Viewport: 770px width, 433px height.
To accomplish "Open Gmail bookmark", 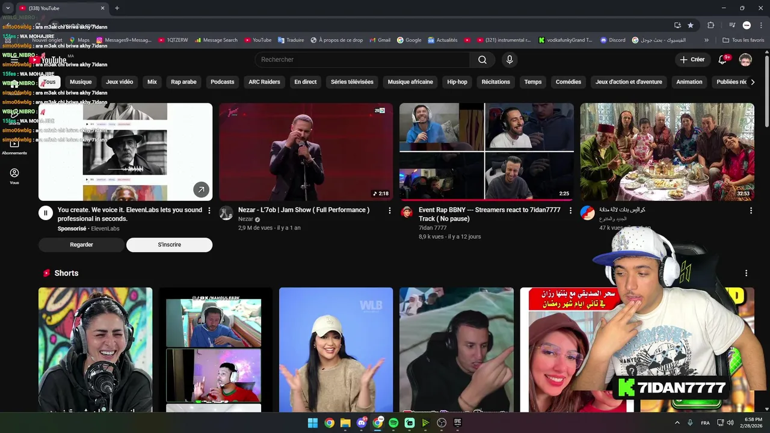I will pyautogui.click(x=379, y=40).
